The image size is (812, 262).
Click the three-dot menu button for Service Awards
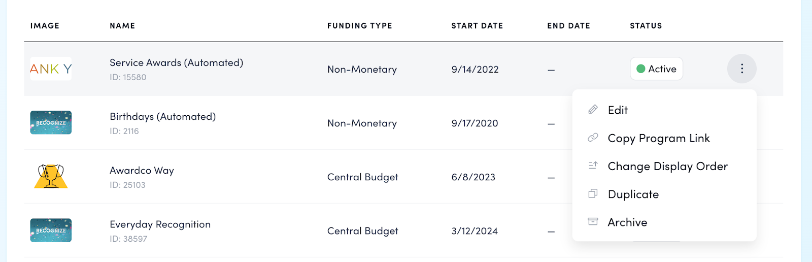tap(741, 69)
